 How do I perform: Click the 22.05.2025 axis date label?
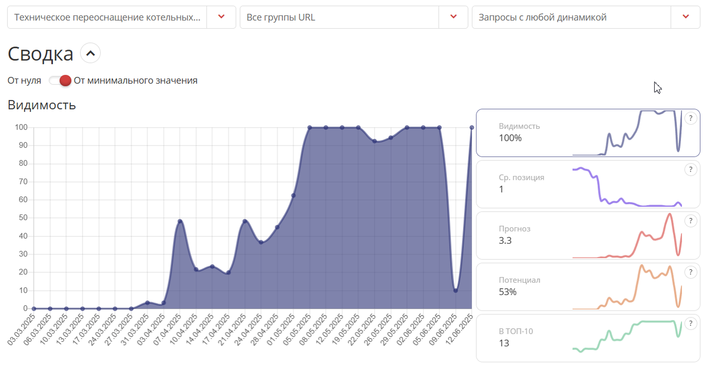coord(362,329)
